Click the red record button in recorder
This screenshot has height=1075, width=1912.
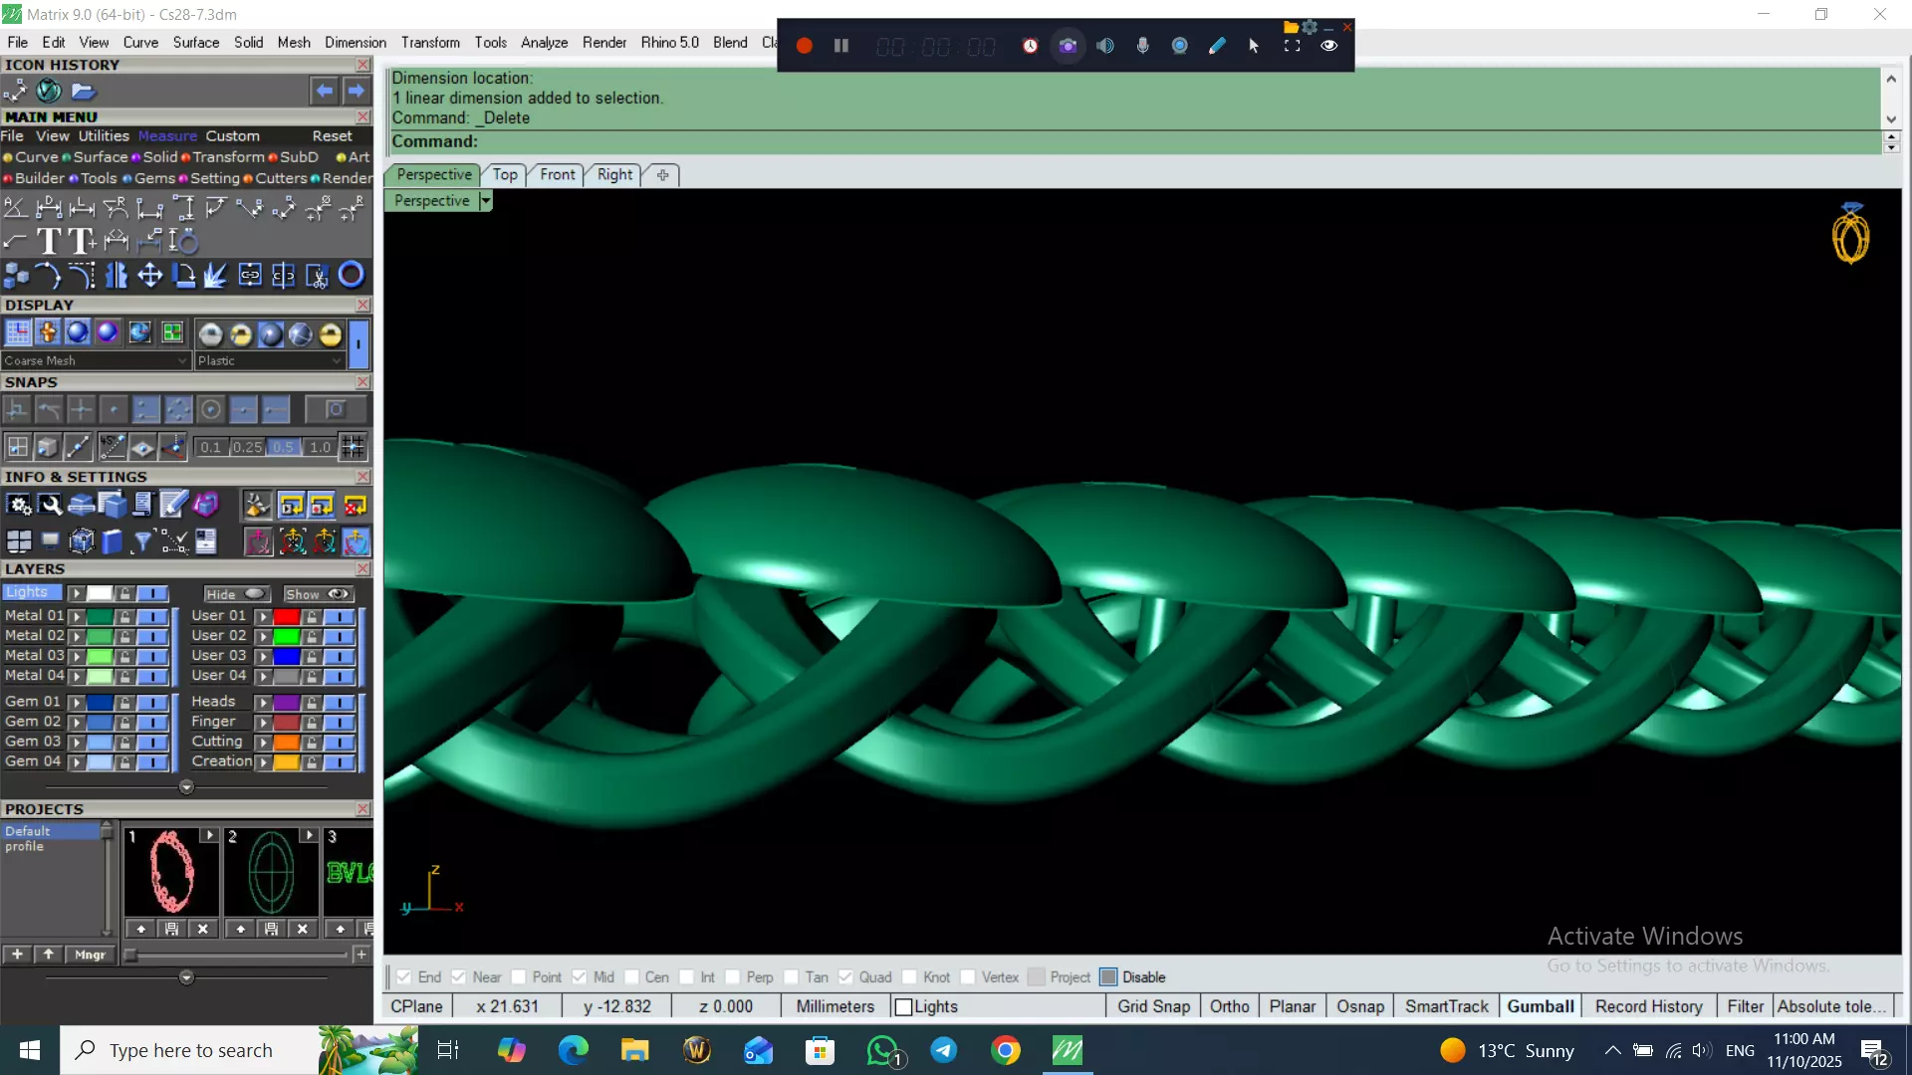[805, 46]
